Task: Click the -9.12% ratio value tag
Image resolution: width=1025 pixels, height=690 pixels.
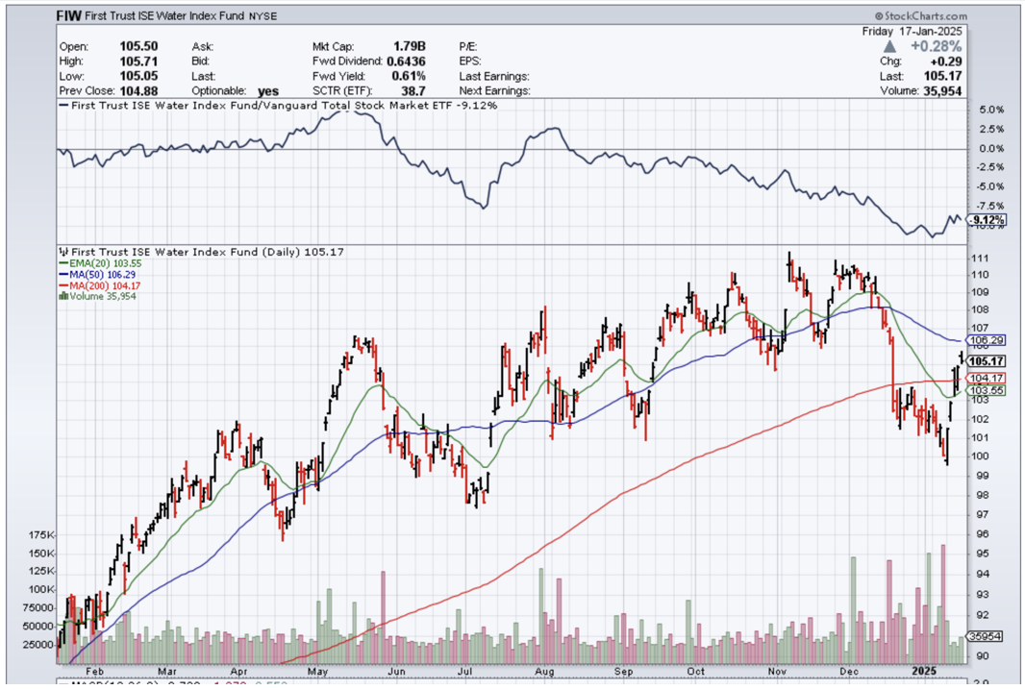Action: (x=987, y=220)
